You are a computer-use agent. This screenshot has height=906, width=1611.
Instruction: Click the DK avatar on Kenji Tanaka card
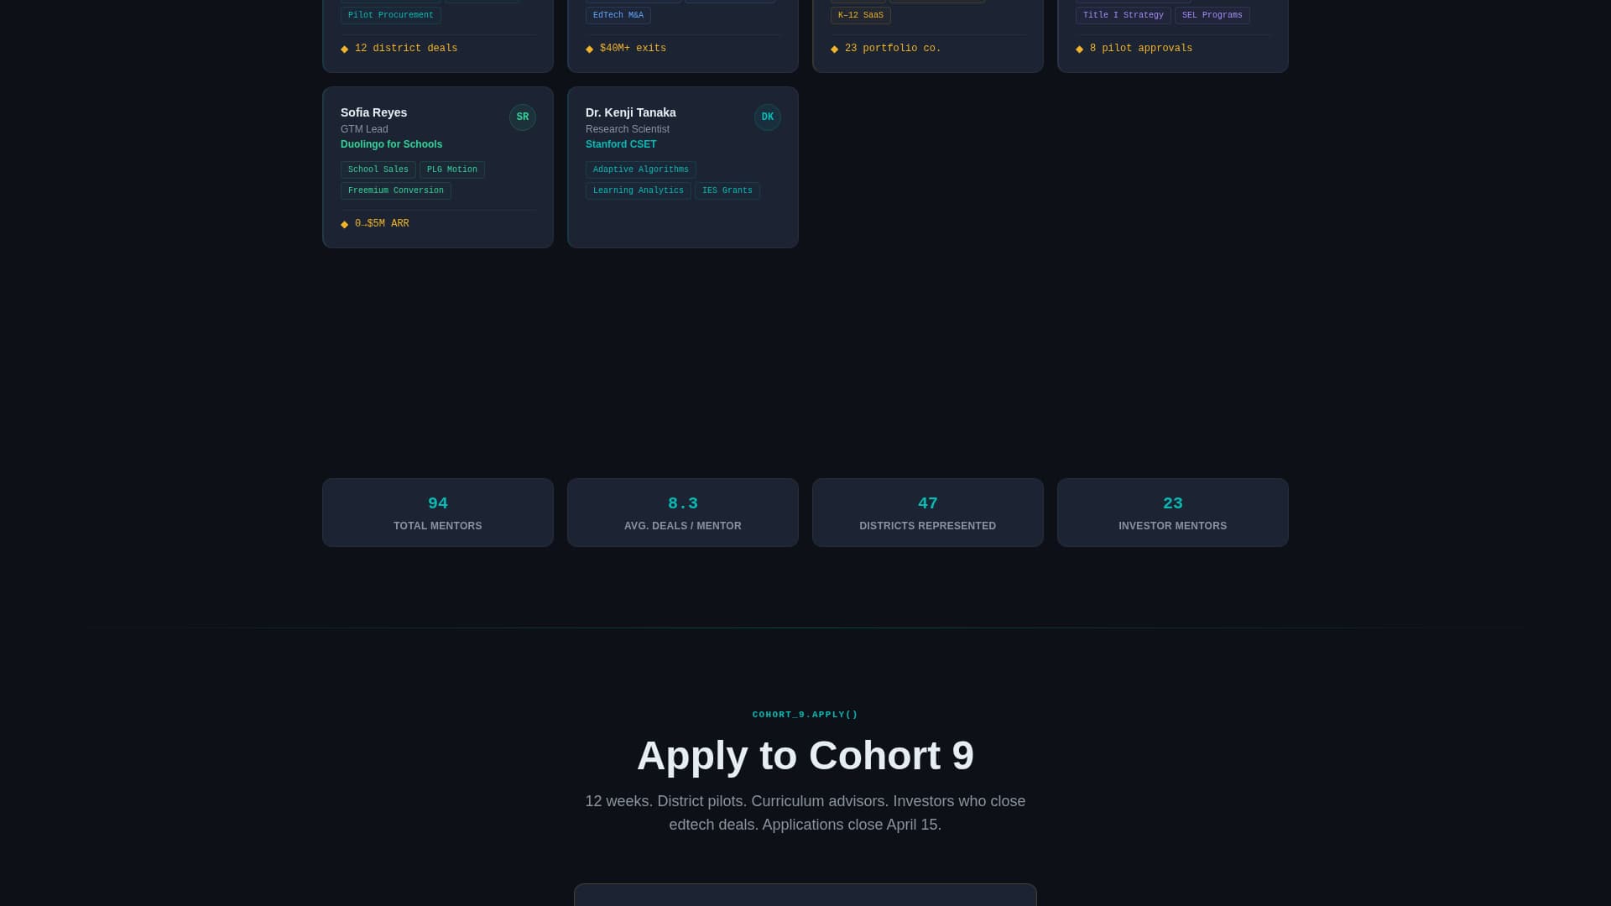click(767, 117)
